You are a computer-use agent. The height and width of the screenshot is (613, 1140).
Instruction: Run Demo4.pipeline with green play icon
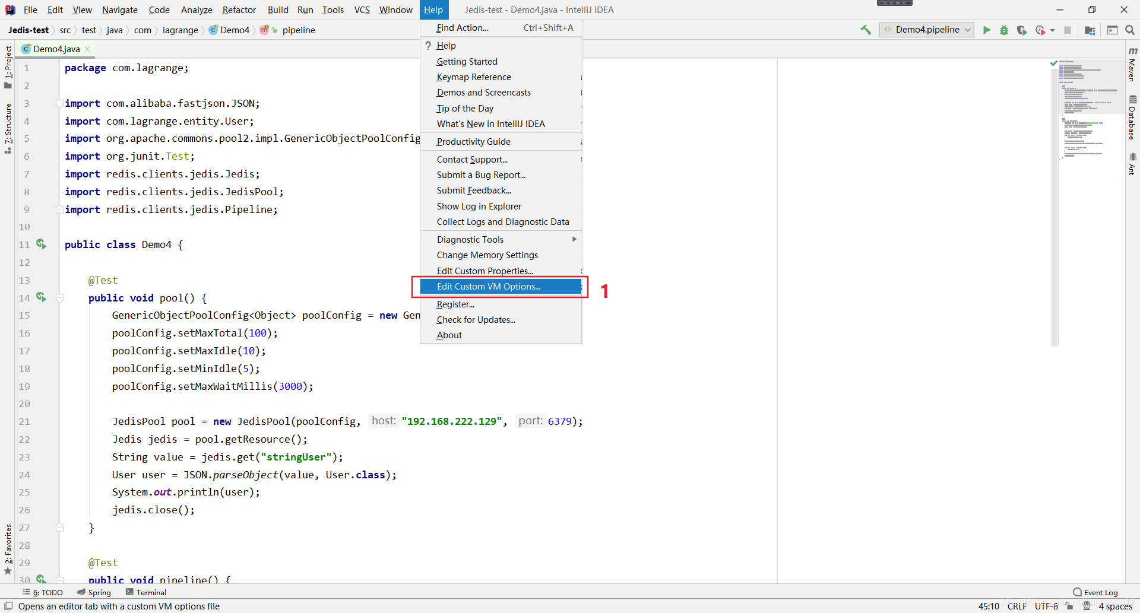point(987,30)
